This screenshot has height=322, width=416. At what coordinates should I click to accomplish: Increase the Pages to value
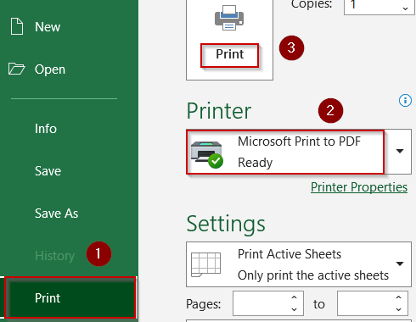pyautogui.click(x=398, y=297)
